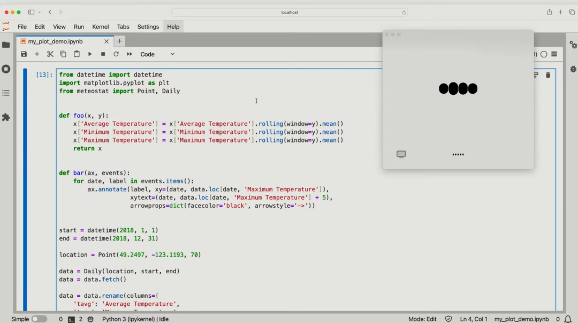Insert a new cell below
This screenshot has height=323, width=578.
pos(37,54)
